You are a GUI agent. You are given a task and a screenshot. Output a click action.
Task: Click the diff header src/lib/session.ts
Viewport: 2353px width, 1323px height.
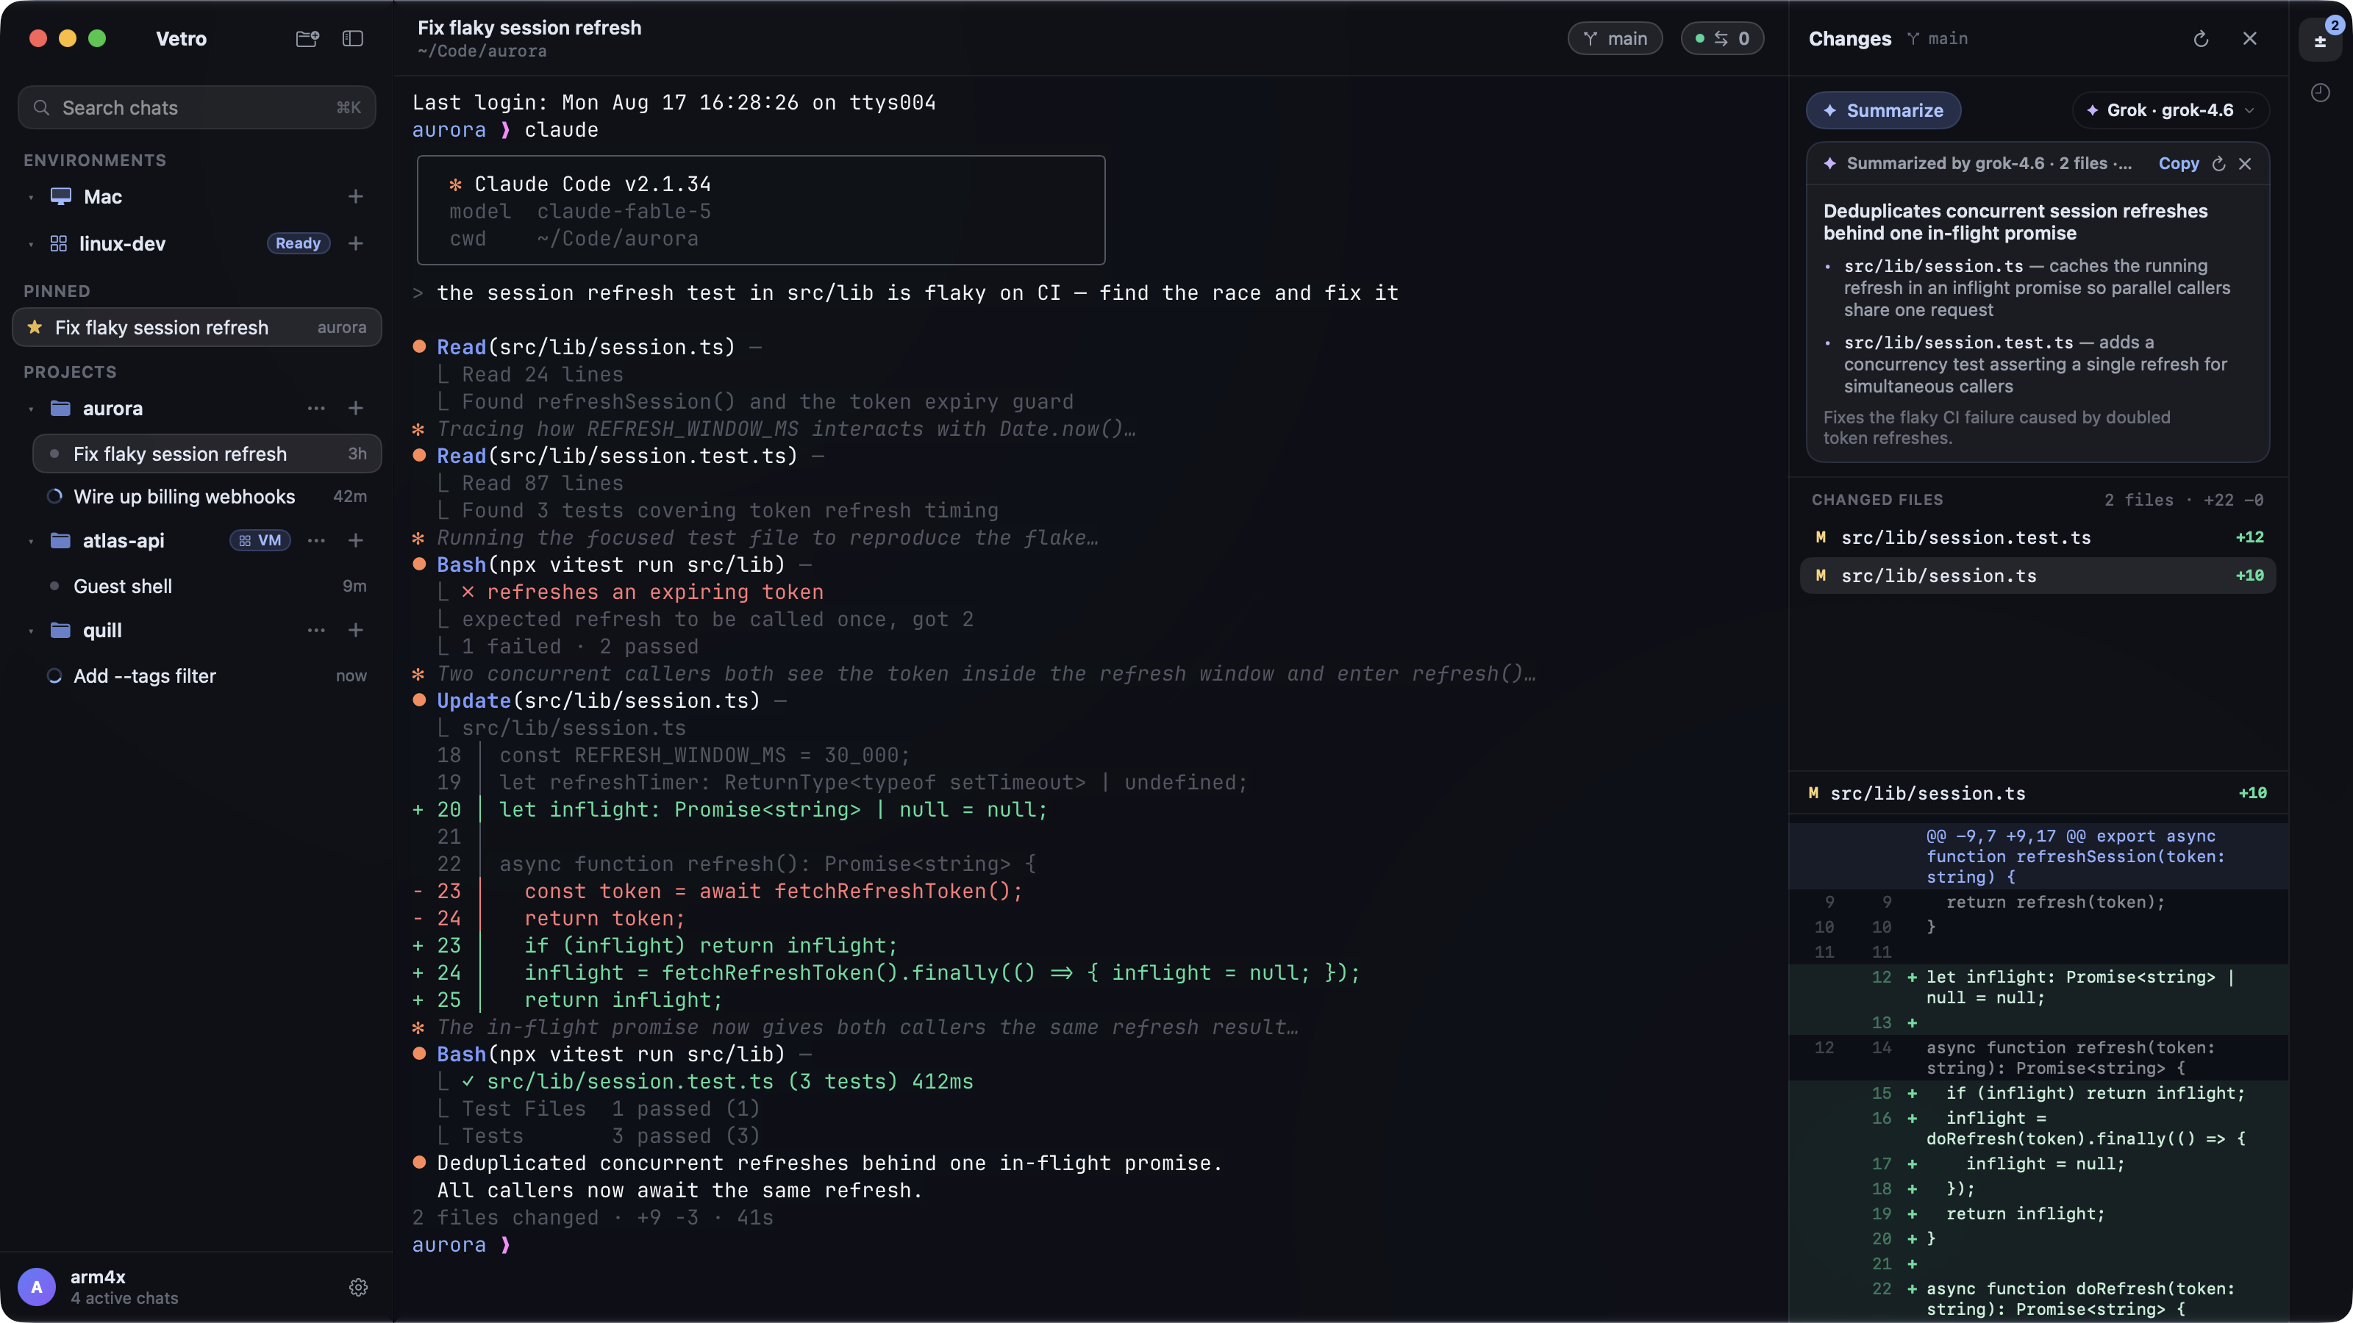click(x=2038, y=794)
